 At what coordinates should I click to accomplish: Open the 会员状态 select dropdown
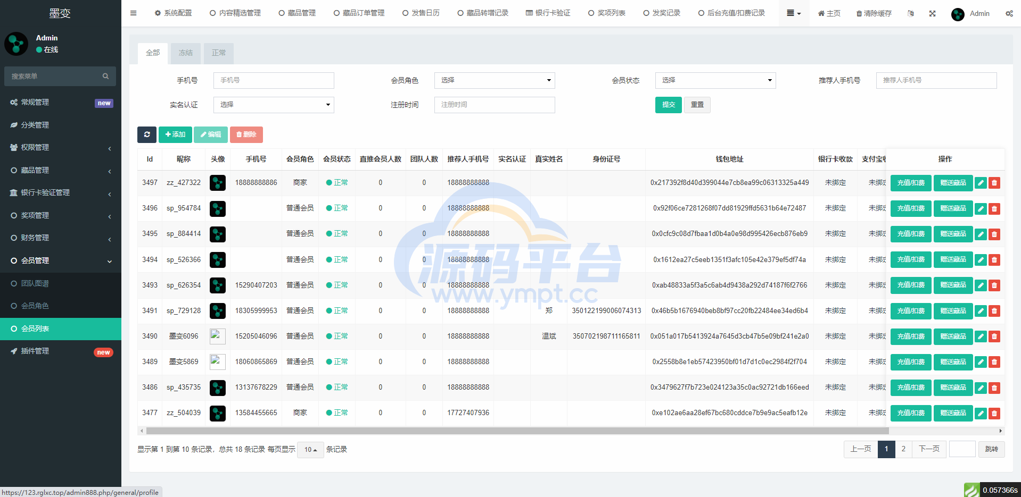click(715, 80)
